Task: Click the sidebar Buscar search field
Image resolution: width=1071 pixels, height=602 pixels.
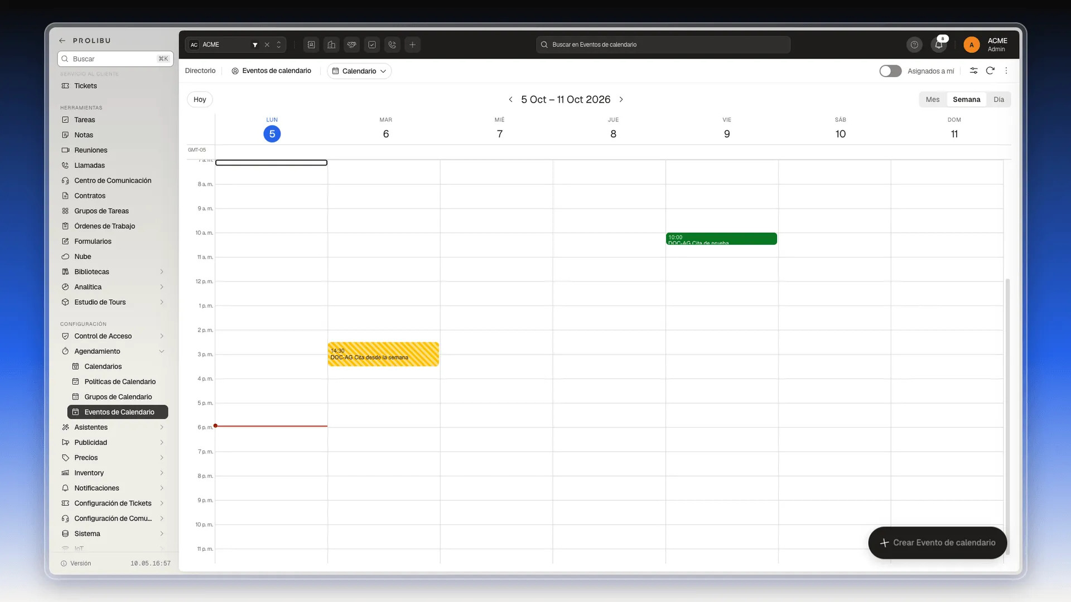Action: point(115,59)
